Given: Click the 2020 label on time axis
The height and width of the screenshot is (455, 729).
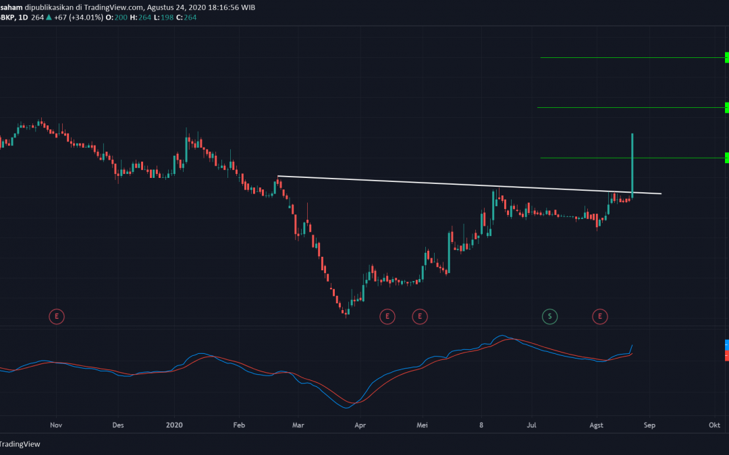Looking at the screenshot, I should [x=174, y=425].
